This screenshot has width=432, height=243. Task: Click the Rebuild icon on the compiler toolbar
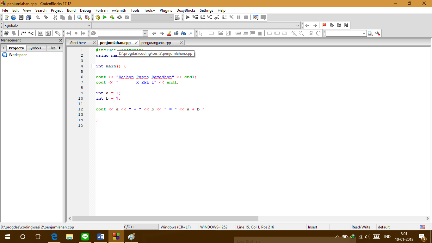[119, 17]
